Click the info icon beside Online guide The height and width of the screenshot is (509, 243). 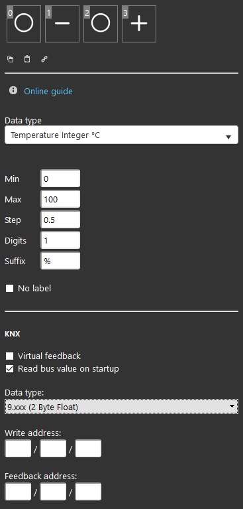pos(13,90)
